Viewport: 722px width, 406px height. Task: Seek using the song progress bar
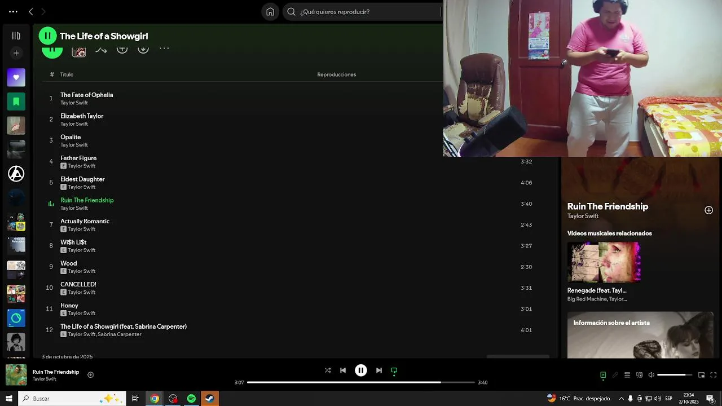point(361,382)
